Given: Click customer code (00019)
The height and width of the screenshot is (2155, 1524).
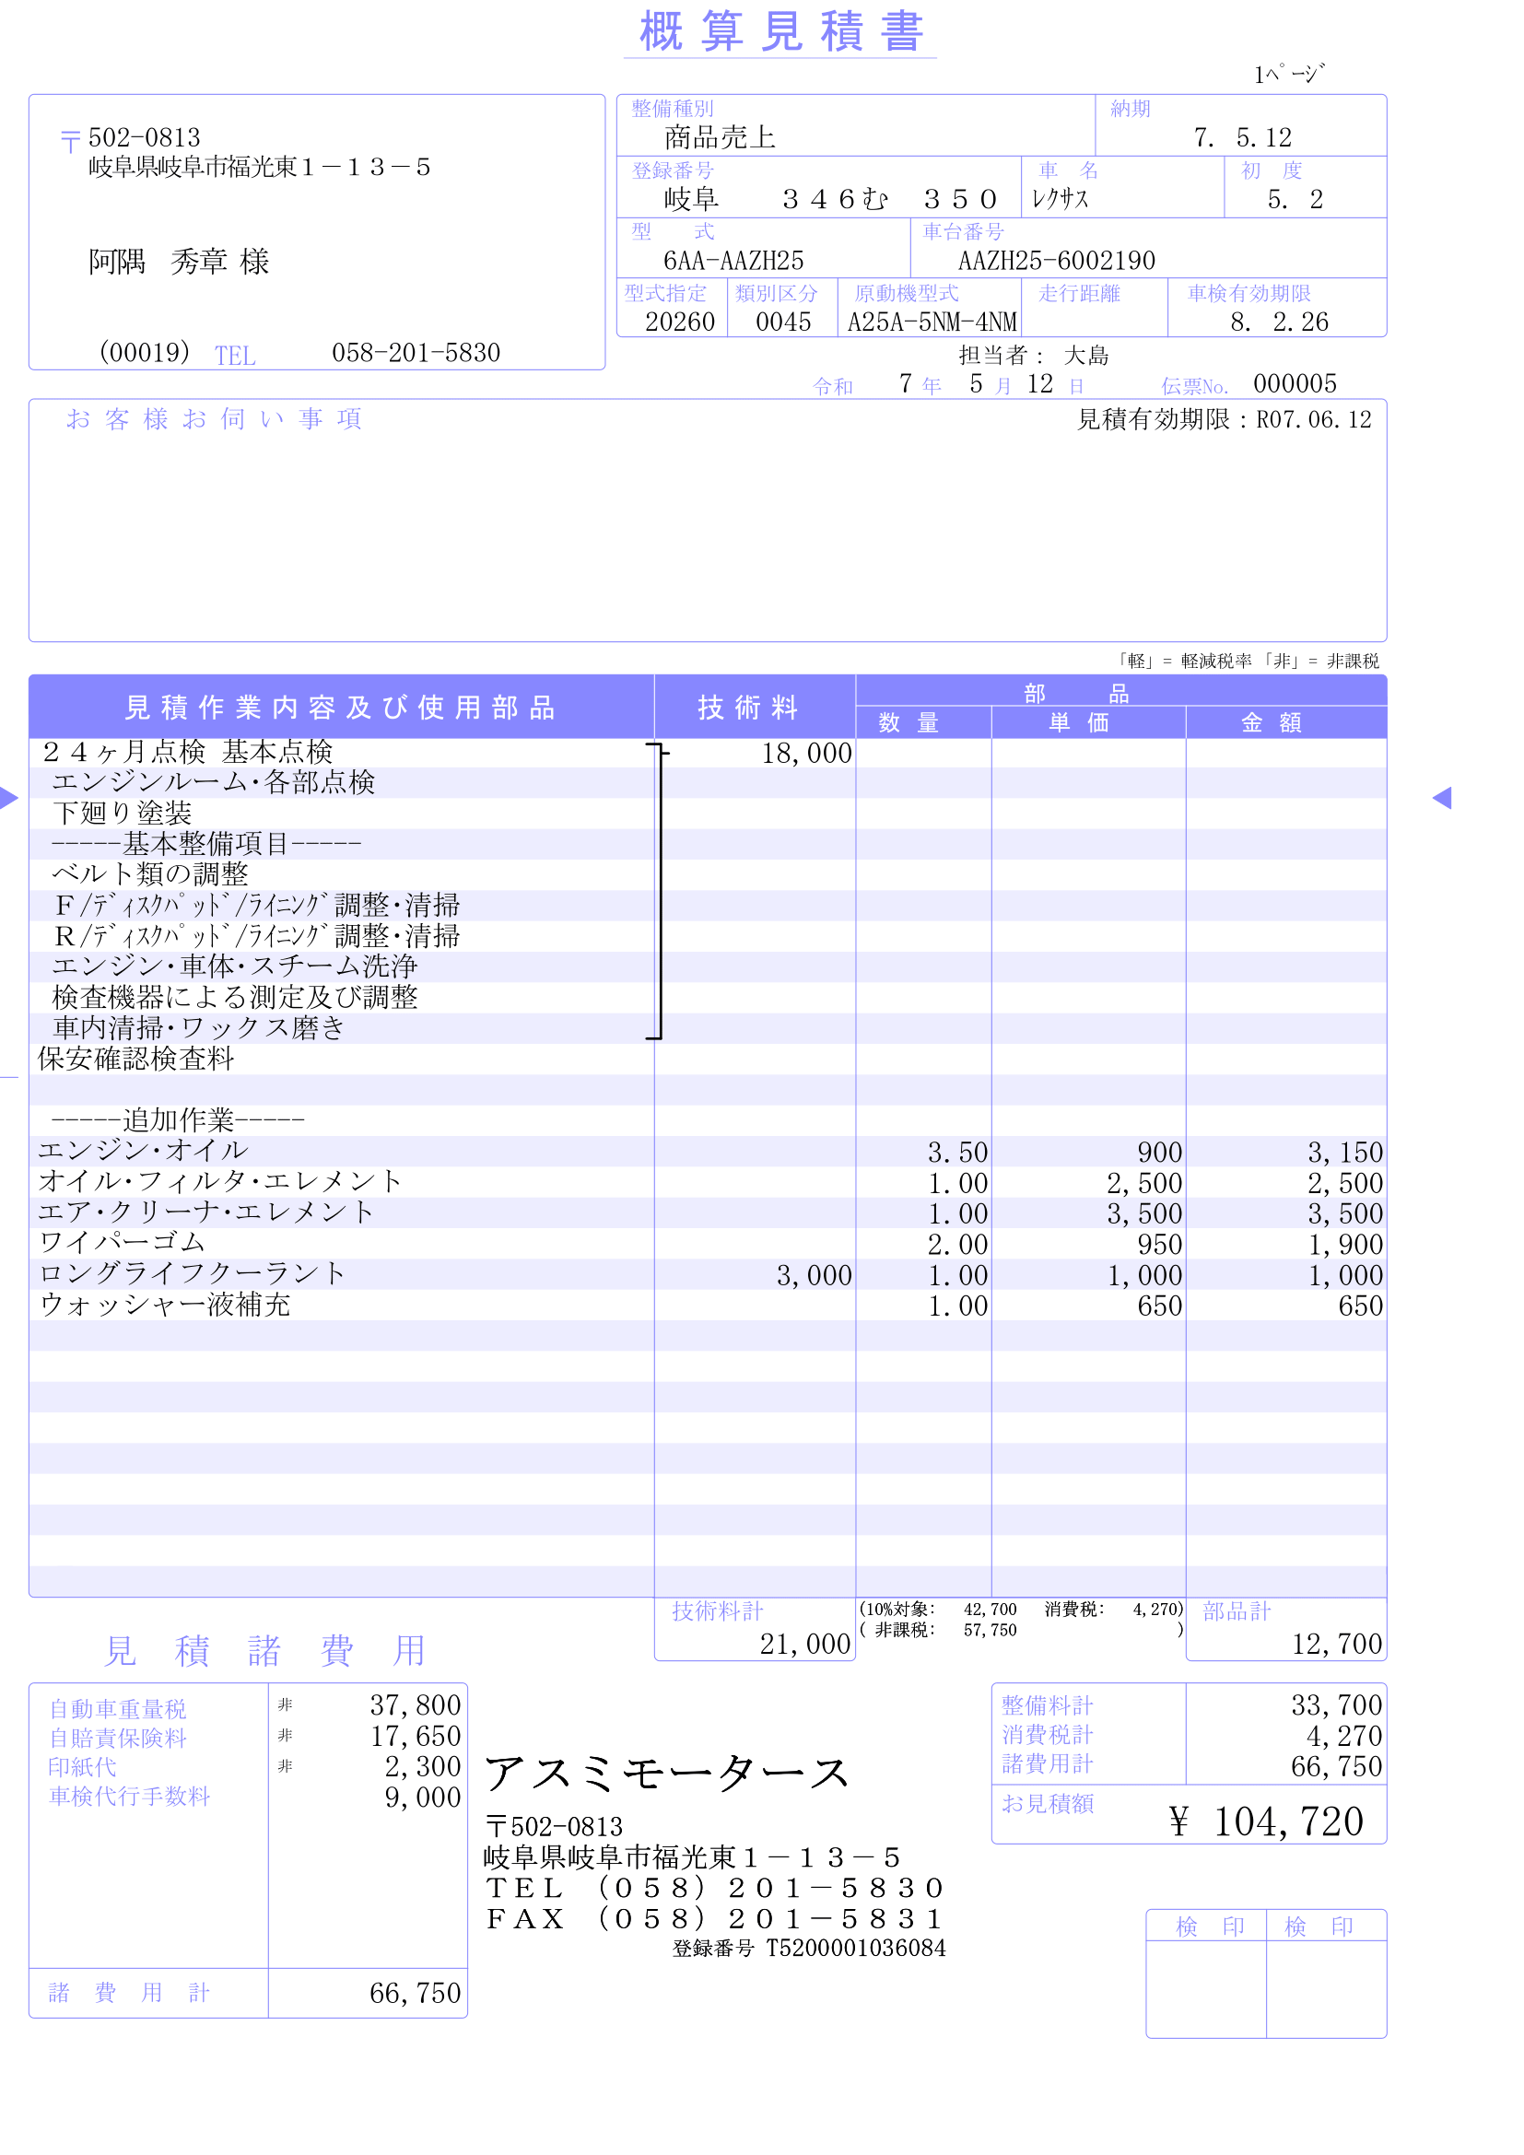Looking at the screenshot, I should tap(144, 353).
